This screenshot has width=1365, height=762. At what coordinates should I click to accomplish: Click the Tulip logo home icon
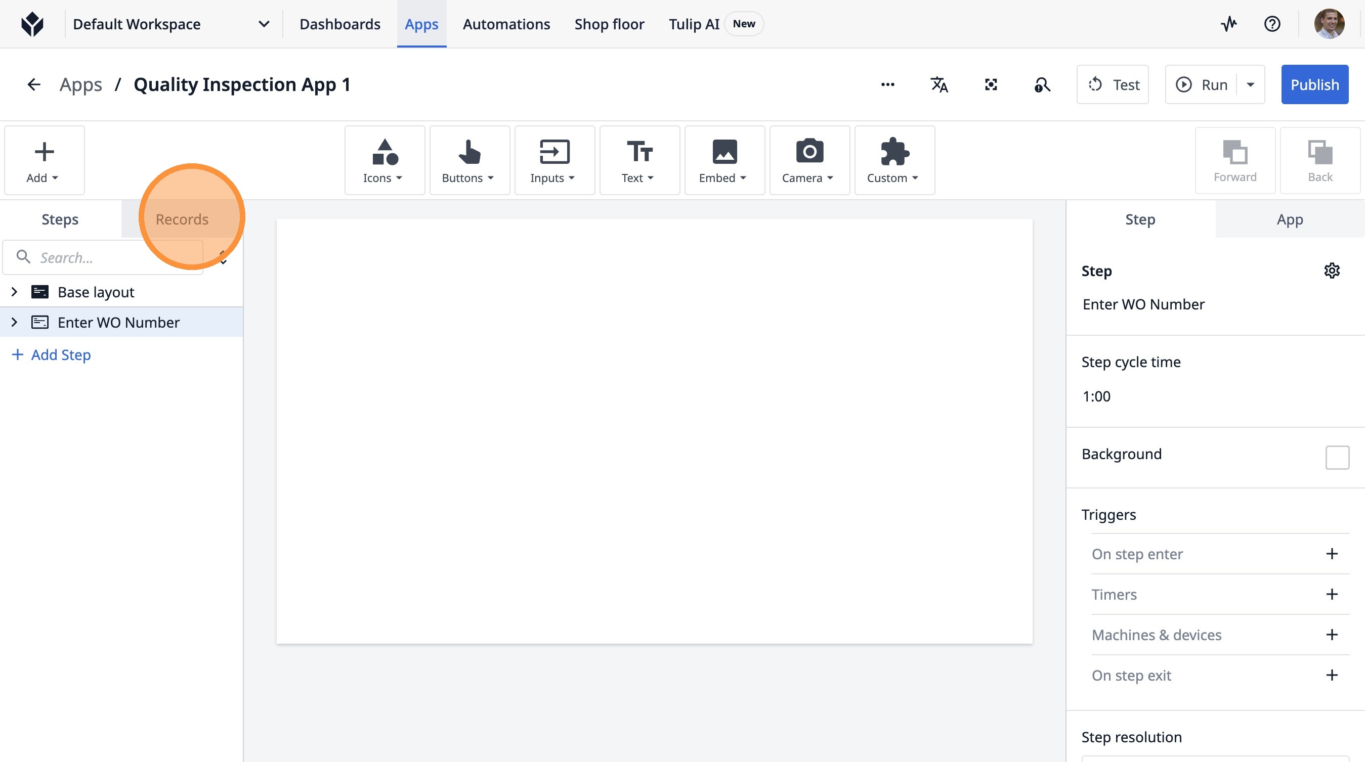[32, 24]
